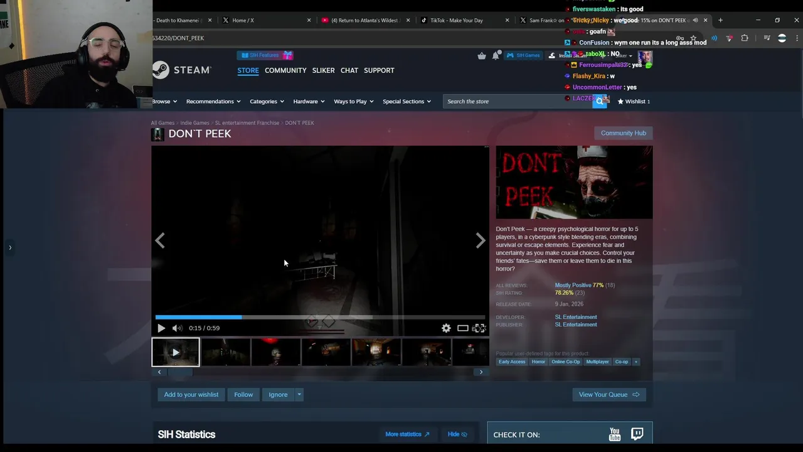Select the SLIKER profile menu item
This screenshot has width=803, height=452.
(x=323, y=70)
